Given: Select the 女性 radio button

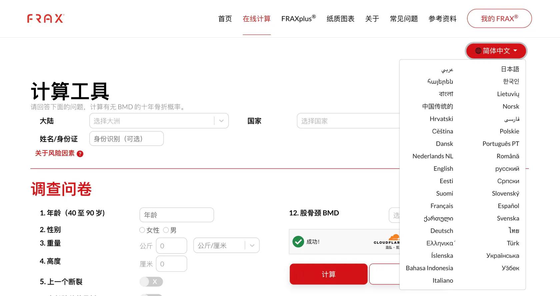Looking at the screenshot, I should click(x=142, y=230).
